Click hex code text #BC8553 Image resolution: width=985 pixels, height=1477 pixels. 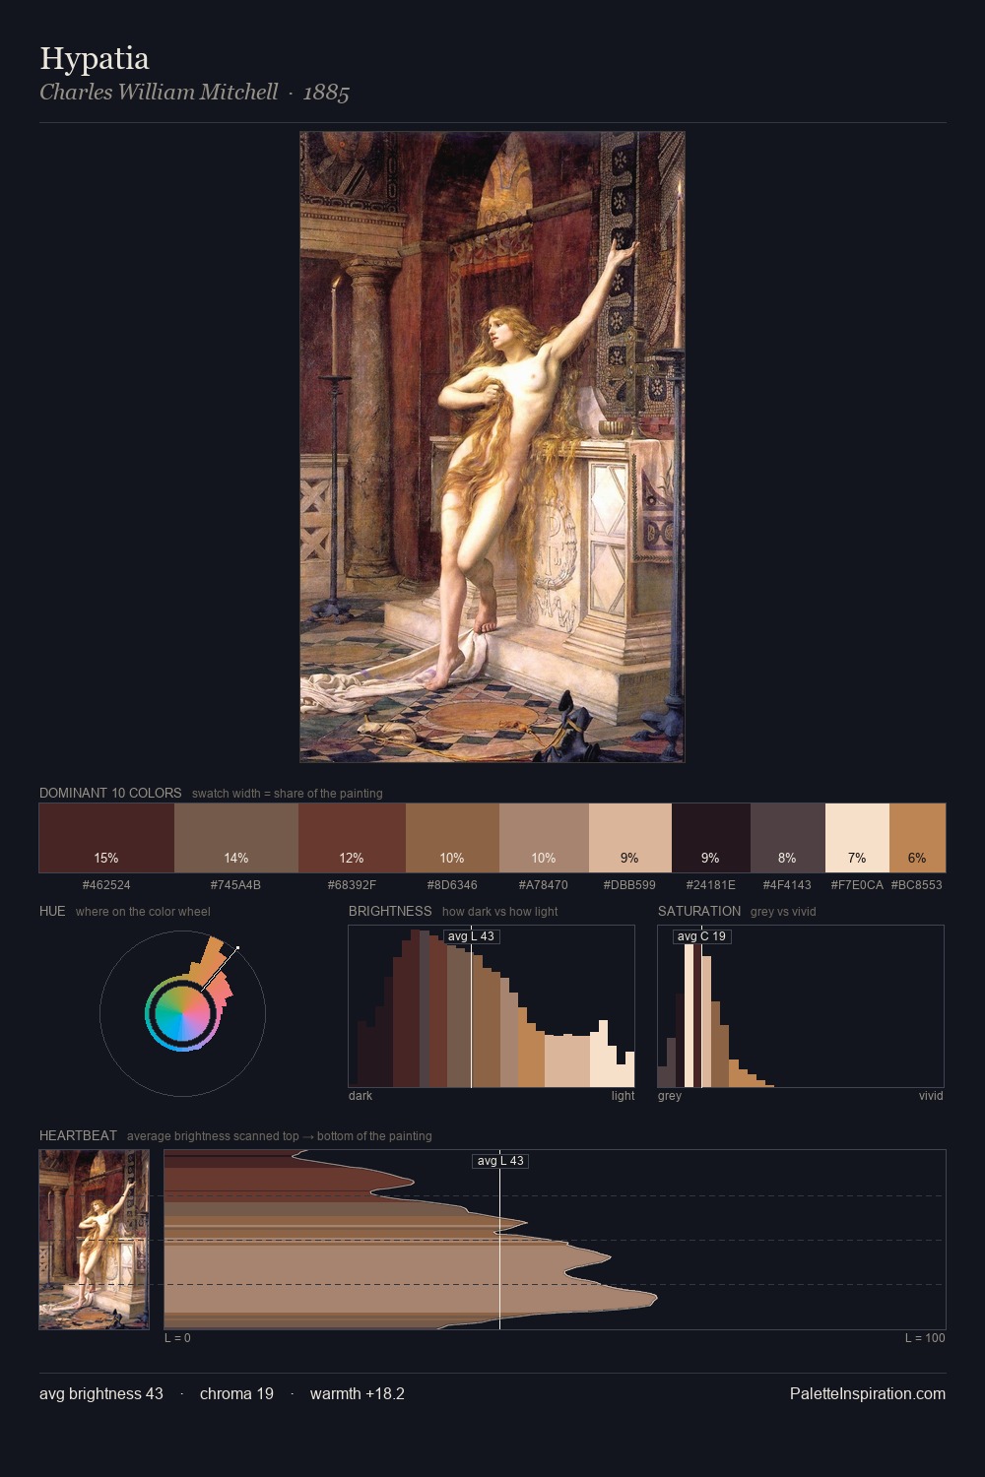point(917,885)
